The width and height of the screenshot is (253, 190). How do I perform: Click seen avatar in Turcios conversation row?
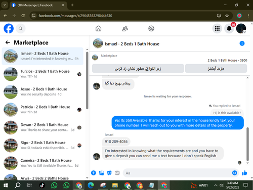(79, 74)
